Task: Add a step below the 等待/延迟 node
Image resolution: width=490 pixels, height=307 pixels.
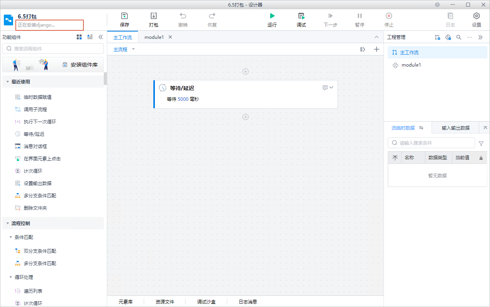Action: (x=246, y=117)
